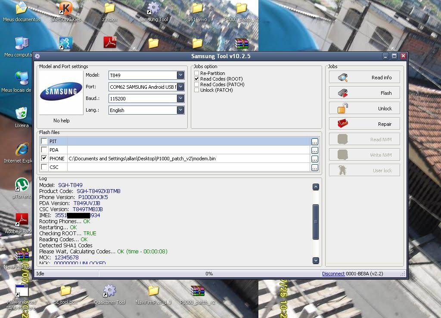
Task: Click the MCK value 12345678 in log
Action: coord(67,258)
